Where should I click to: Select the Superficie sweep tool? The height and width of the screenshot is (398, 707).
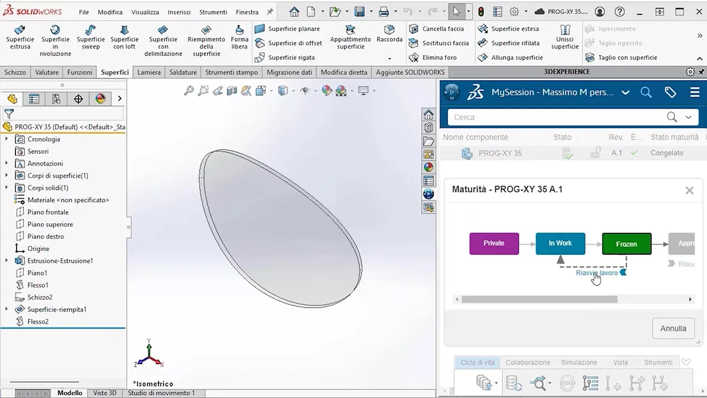pos(90,37)
